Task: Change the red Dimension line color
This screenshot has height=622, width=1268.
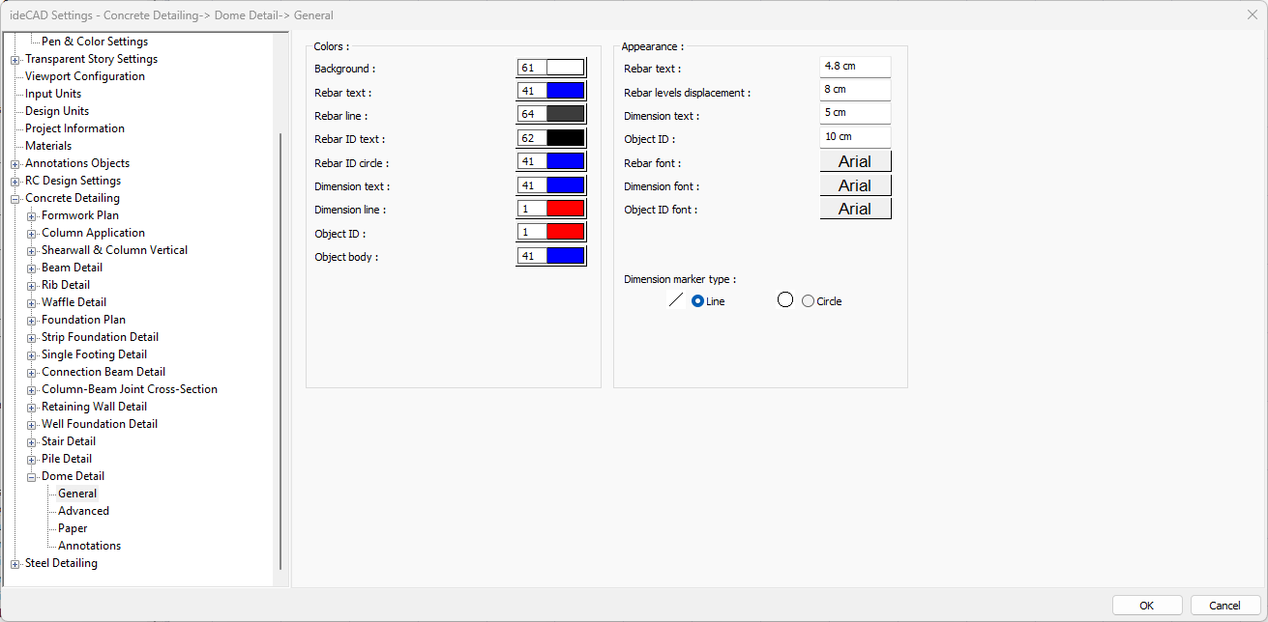Action: click(565, 209)
